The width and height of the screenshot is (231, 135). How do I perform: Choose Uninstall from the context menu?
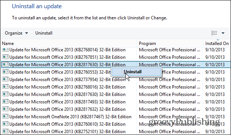coord(136,72)
